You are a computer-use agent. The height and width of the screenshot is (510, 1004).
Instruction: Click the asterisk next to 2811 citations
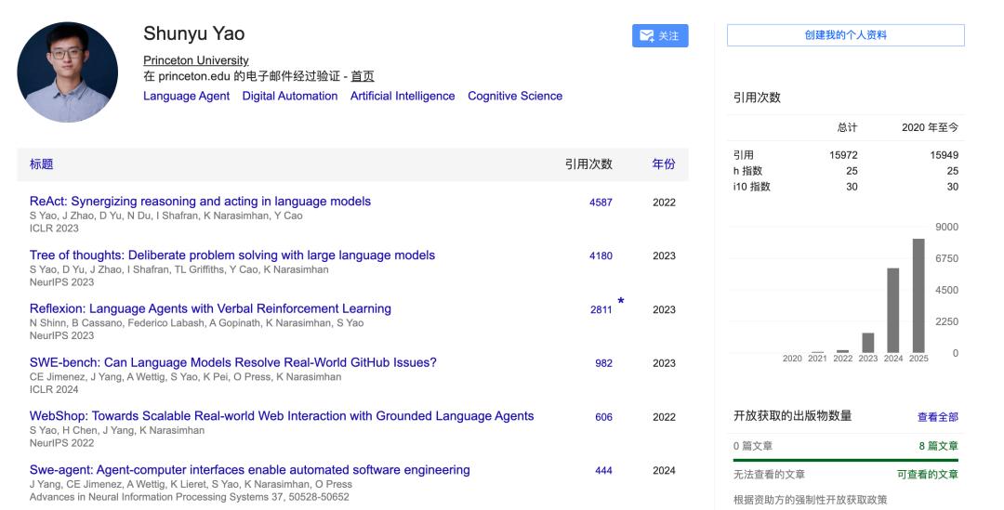pos(621,302)
